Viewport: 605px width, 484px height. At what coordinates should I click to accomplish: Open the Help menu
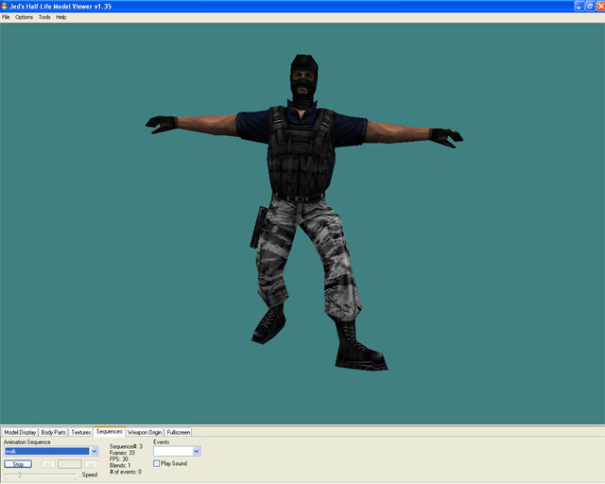click(60, 17)
